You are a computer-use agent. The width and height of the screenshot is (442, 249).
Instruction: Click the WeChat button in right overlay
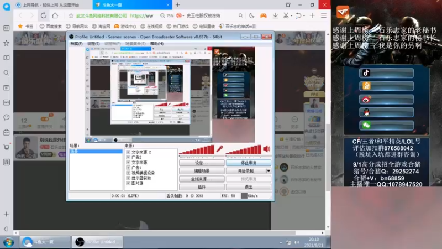pyautogui.click(x=386, y=126)
